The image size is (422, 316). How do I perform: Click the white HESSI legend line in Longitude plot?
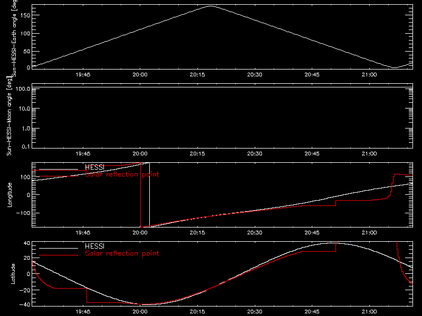[x=59, y=169]
